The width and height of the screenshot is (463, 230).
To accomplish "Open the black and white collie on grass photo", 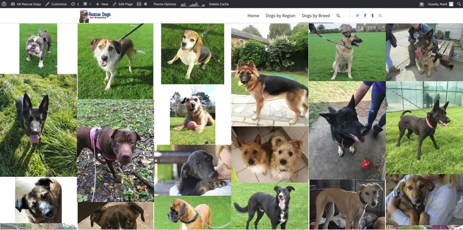I will click(270, 206).
